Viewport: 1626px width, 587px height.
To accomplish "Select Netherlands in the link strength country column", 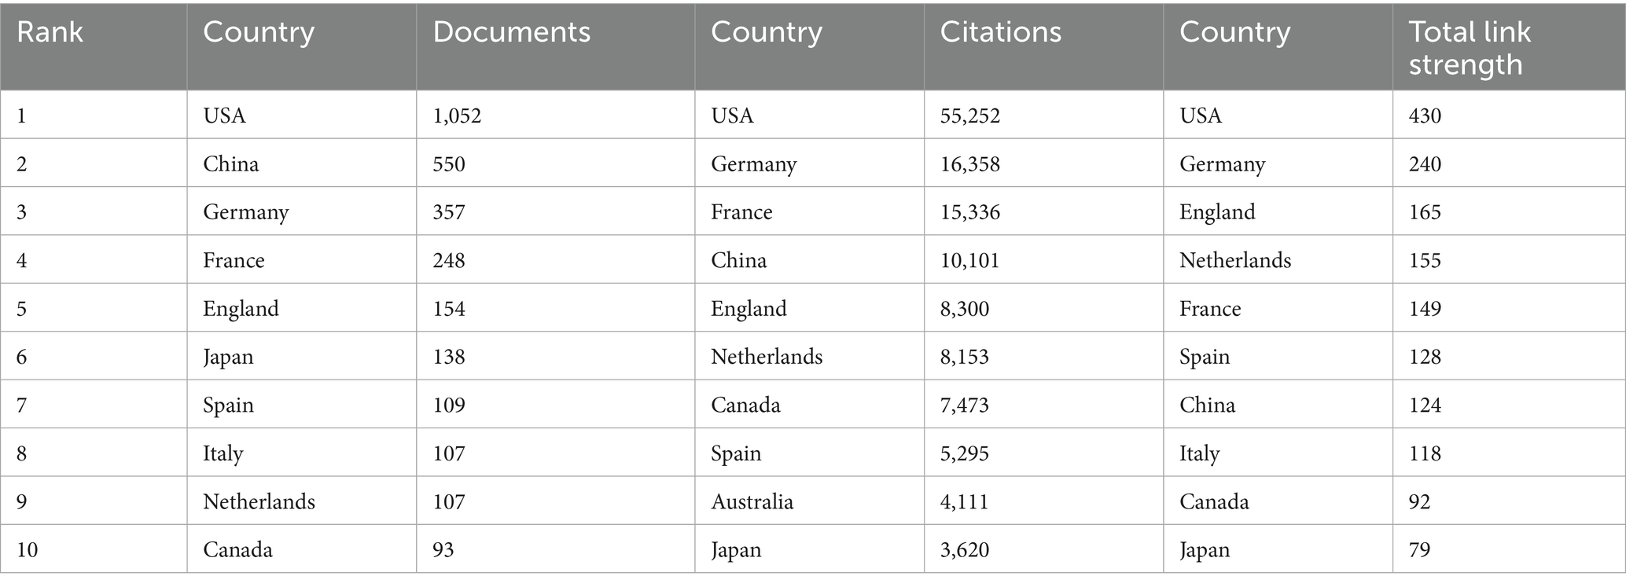I will pyautogui.click(x=1235, y=260).
